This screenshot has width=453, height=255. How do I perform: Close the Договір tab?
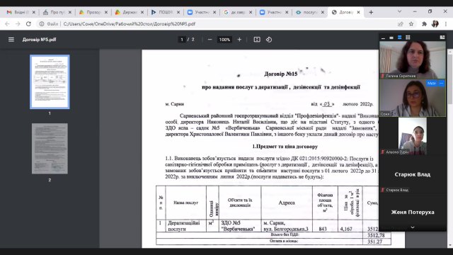359,12
